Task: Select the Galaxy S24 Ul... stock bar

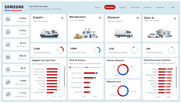Action: (x=89, y=73)
